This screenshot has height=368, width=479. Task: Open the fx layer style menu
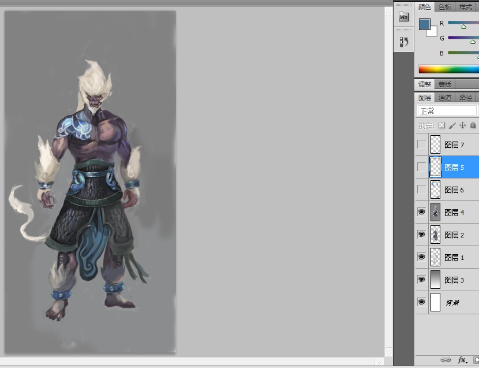coord(462,360)
